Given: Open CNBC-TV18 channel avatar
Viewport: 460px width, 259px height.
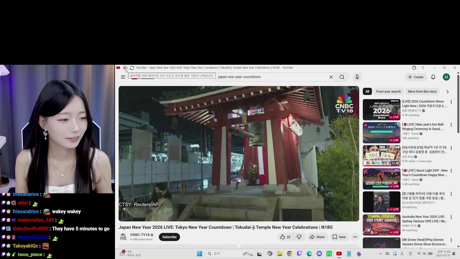Looking at the screenshot, I should 123,237.
